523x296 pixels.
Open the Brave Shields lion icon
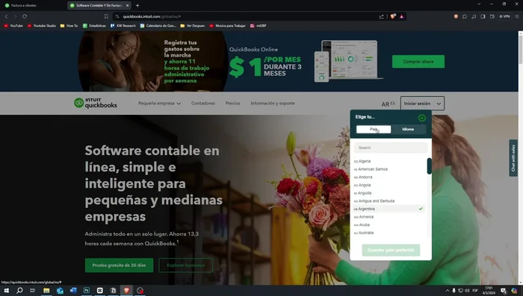tap(393, 16)
